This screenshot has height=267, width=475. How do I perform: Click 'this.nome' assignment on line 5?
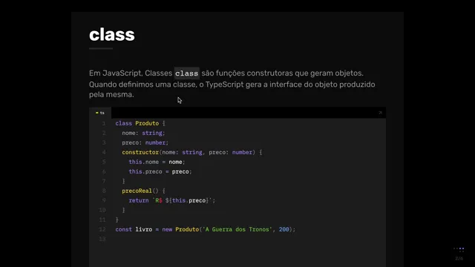click(x=143, y=162)
